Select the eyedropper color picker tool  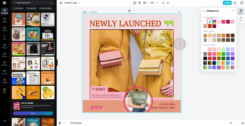tap(210, 22)
